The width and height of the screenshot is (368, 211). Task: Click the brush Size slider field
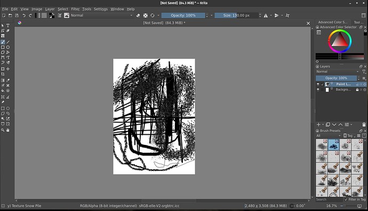pyautogui.click(x=236, y=15)
